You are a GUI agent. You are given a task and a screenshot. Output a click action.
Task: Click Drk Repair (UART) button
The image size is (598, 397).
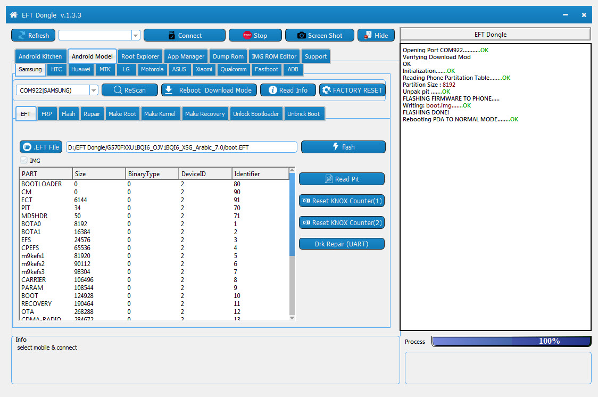(342, 244)
